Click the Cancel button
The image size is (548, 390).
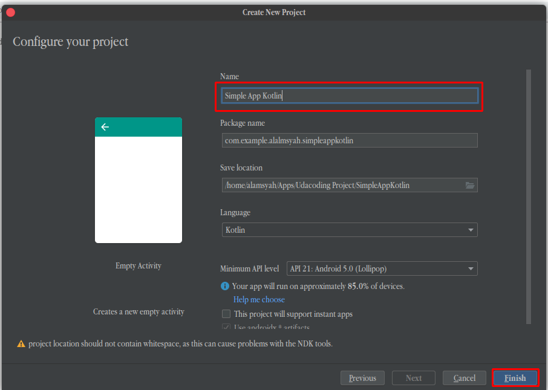(x=464, y=378)
